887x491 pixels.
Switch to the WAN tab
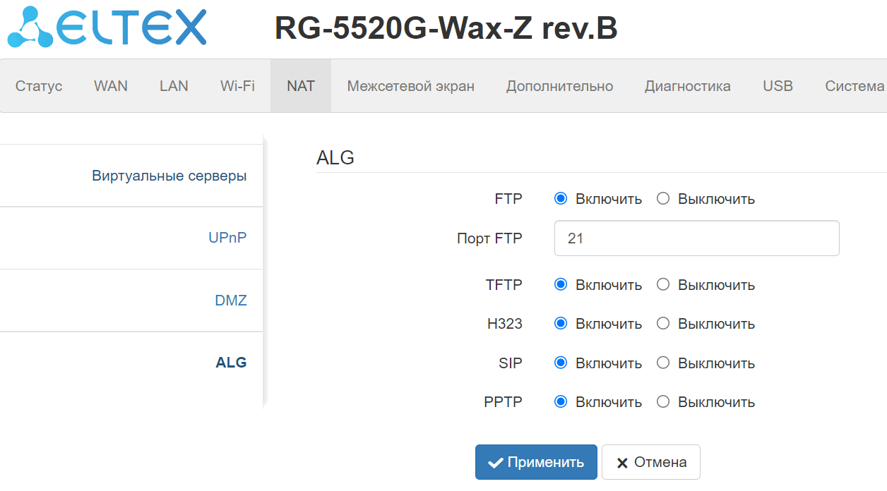(111, 86)
